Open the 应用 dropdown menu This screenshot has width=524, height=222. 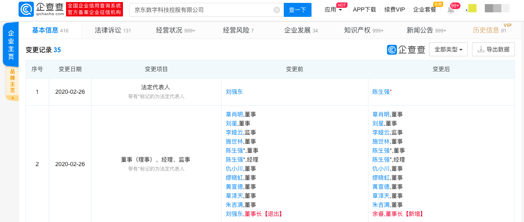(333, 9)
